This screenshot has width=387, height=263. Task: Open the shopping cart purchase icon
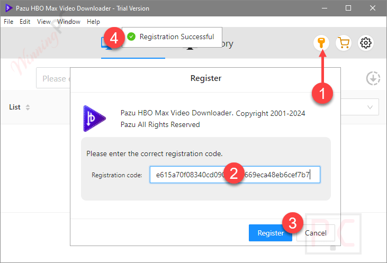344,43
